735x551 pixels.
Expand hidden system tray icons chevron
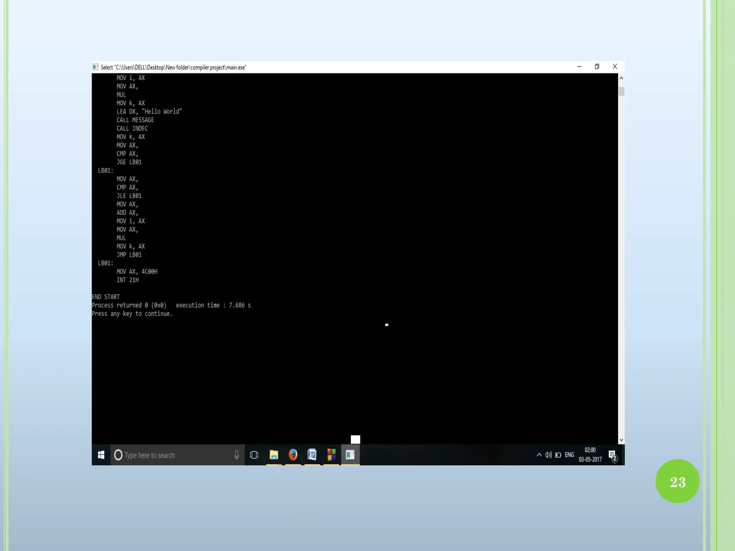coord(539,455)
